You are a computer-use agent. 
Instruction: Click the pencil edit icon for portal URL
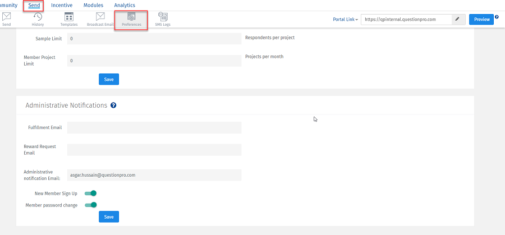(457, 19)
